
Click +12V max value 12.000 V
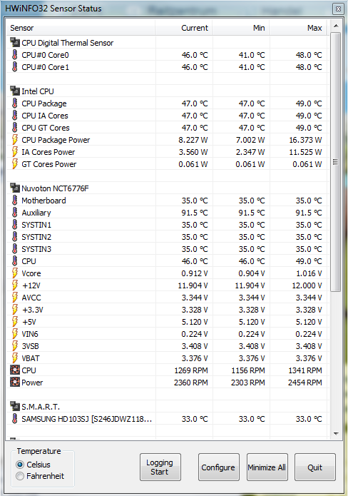tap(307, 285)
